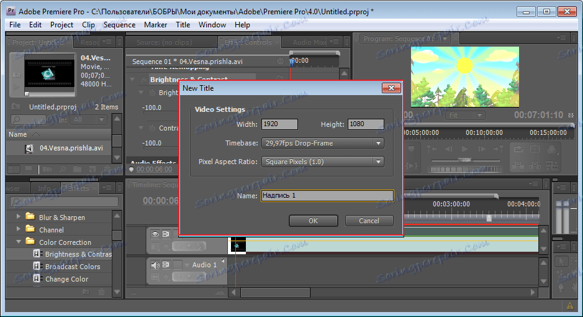Switch the Project panel to icon view
This screenshot has width=583, height=317.
(29, 169)
